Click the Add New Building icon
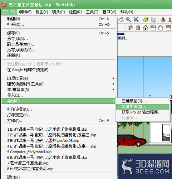Viewport: 172px width, 179px height. click(163, 20)
